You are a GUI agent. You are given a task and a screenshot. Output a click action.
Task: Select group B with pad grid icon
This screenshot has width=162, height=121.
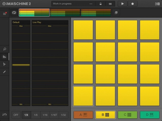pos(105,115)
